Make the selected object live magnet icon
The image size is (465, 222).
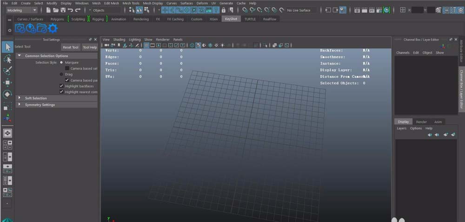[x=282, y=10]
